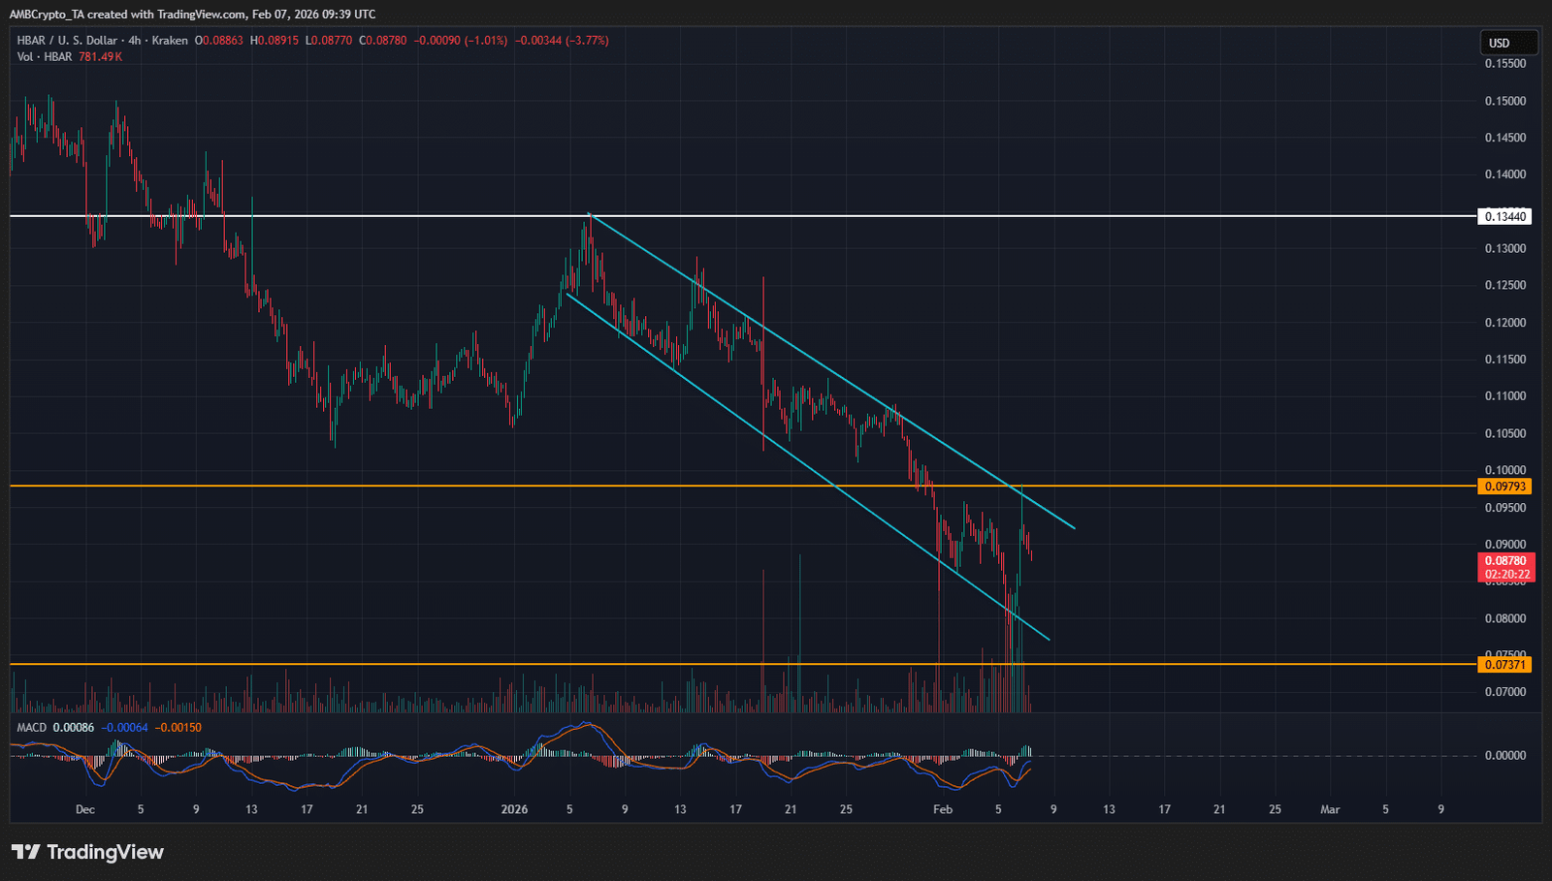The height and width of the screenshot is (881, 1552).
Task: Click the 4h timeframe in chart header
Action: (135, 41)
